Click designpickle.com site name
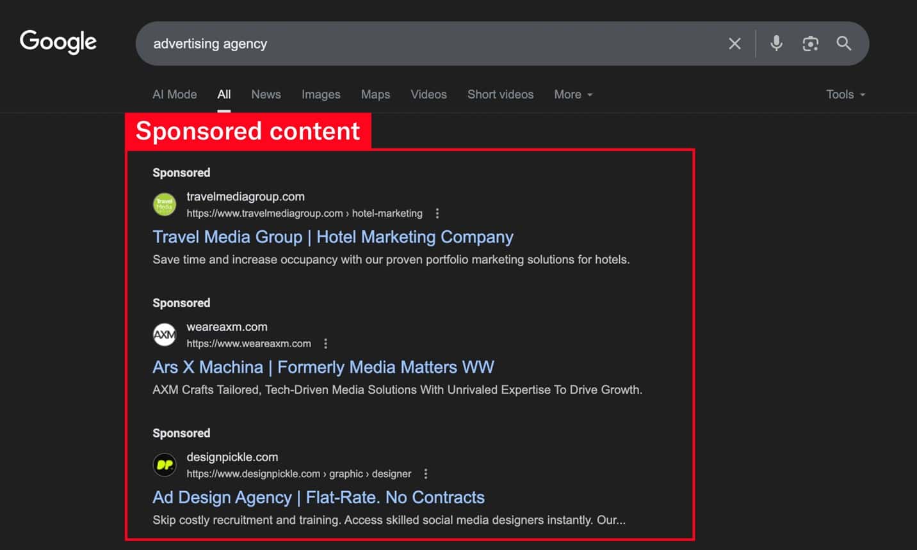Screen dimensions: 917x550 [232, 457]
